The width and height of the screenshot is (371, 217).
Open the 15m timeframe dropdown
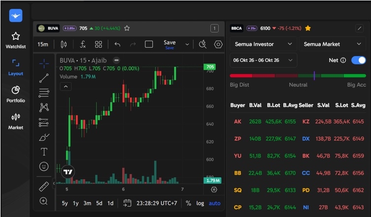[x=43, y=44]
